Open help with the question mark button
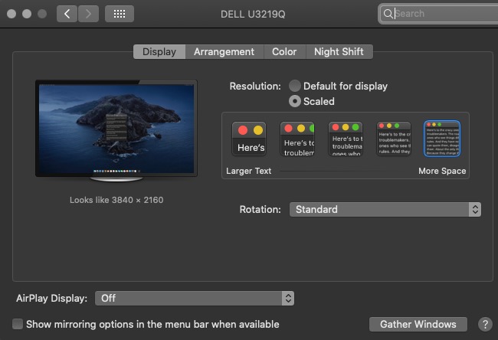 tap(485, 325)
